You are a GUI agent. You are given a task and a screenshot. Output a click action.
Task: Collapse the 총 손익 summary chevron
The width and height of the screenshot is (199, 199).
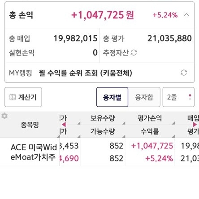coord(186,15)
